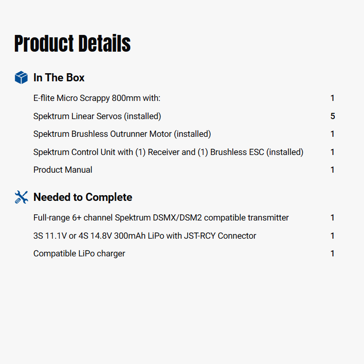Click quantity 1 beside Product Manual
This screenshot has width=364, height=364.
[x=332, y=170]
